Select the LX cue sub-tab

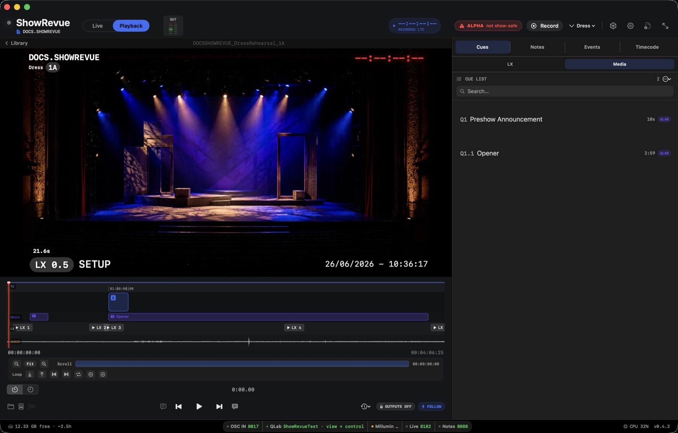[x=510, y=64]
